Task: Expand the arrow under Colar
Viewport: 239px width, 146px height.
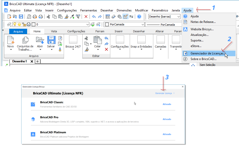Action: 98,50
